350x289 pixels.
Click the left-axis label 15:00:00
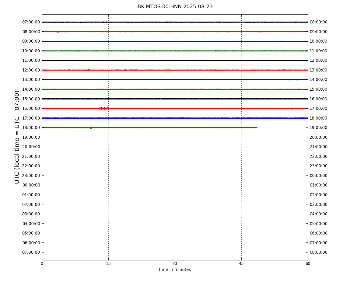(31, 99)
